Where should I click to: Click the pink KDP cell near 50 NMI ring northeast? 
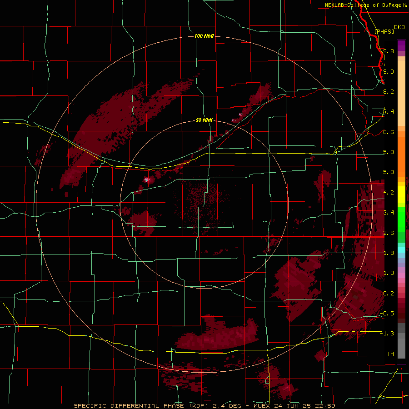click(240, 115)
